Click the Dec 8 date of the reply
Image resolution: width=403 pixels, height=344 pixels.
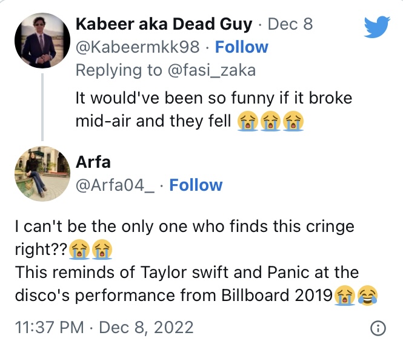[x=290, y=24]
